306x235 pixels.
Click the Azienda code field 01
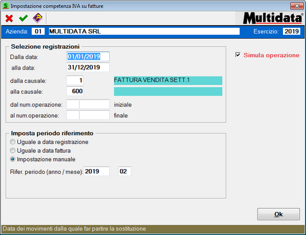(x=38, y=31)
